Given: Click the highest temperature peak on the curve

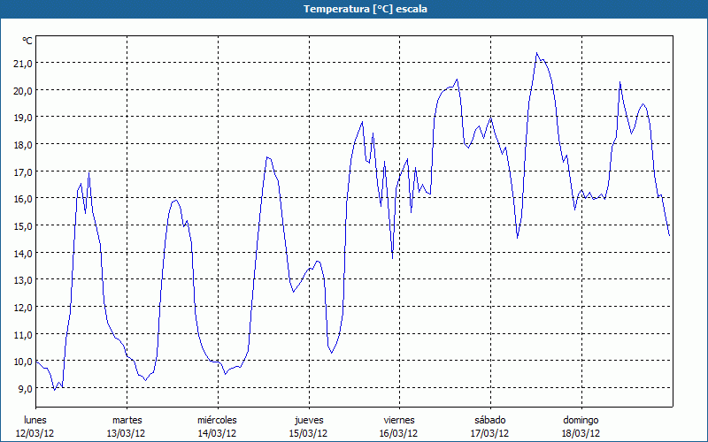Looking at the screenshot, I should click(x=536, y=53).
